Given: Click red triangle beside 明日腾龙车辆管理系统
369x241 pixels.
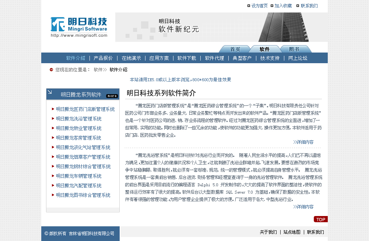Looking at the screenshot, I should [53, 176].
